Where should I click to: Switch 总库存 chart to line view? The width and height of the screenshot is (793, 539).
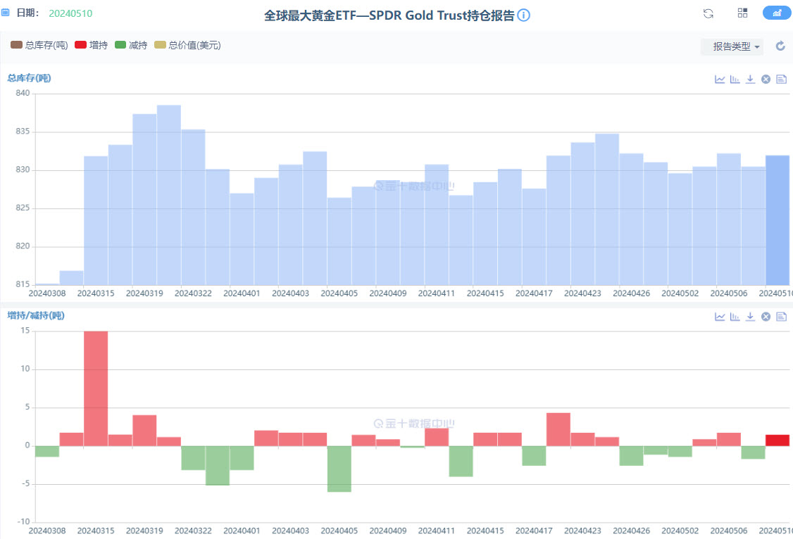pos(720,80)
